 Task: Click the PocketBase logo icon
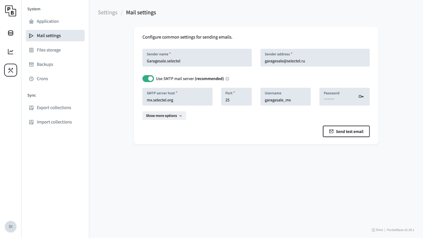point(11,11)
